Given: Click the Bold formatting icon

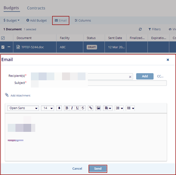Looking at the screenshot, I should 67,108.
